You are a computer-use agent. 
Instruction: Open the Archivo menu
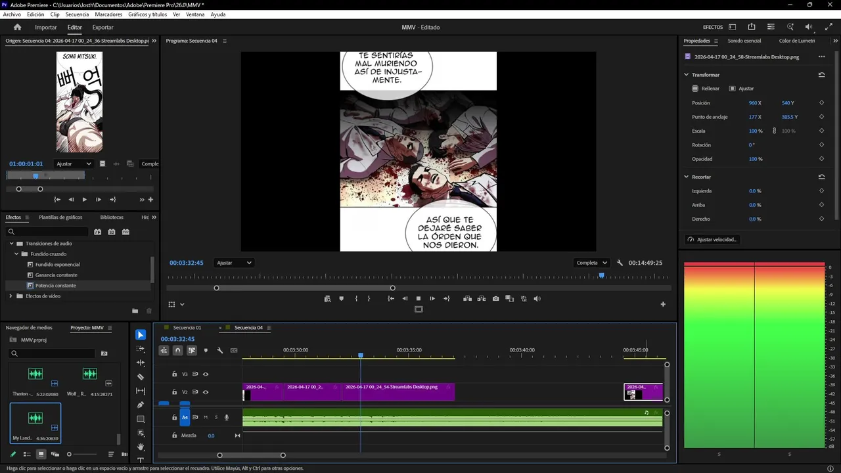(12, 14)
